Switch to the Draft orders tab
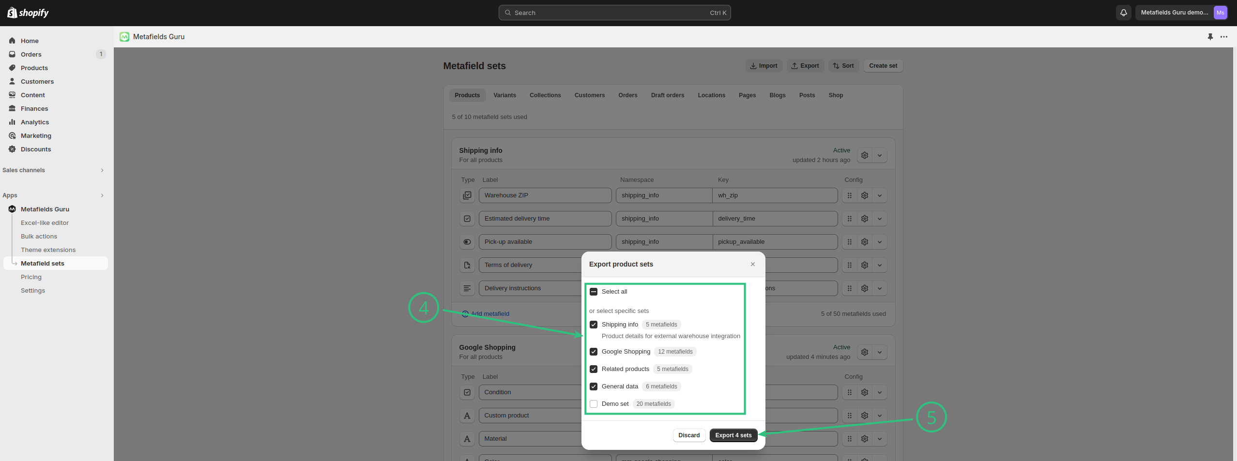Viewport: 1237px width, 461px height. pyautogui.click(x=667, y=95)
